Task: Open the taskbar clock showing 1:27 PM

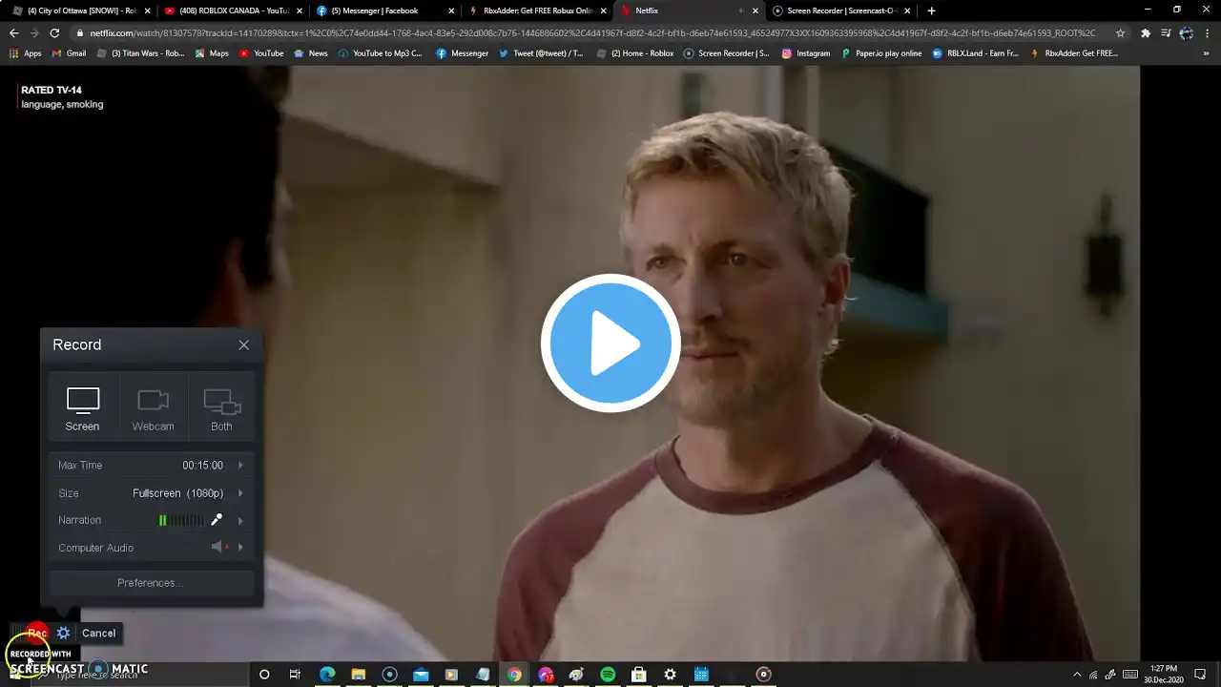Action: (x=1164, y=675)
